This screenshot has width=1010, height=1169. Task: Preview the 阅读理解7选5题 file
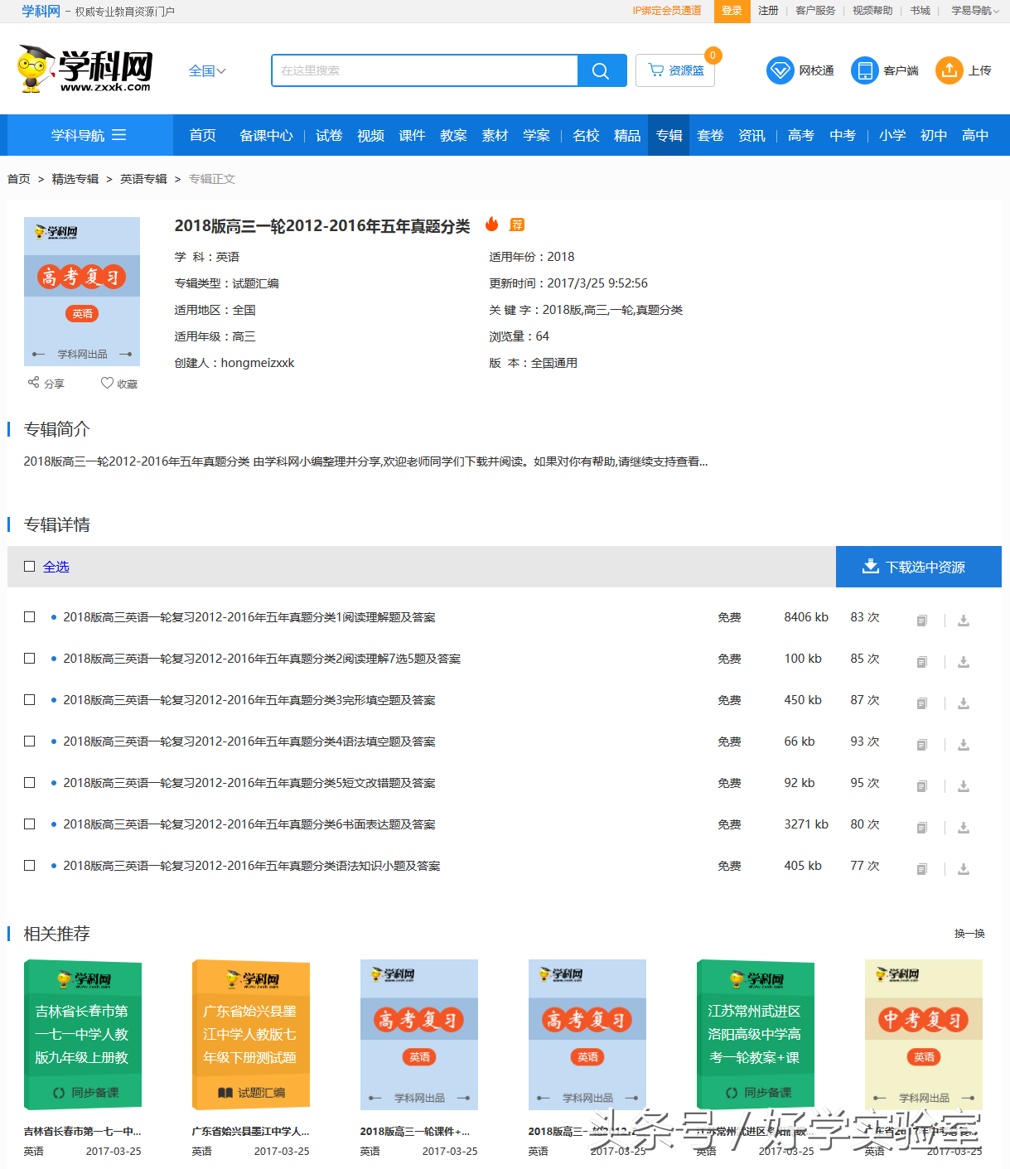922,662
